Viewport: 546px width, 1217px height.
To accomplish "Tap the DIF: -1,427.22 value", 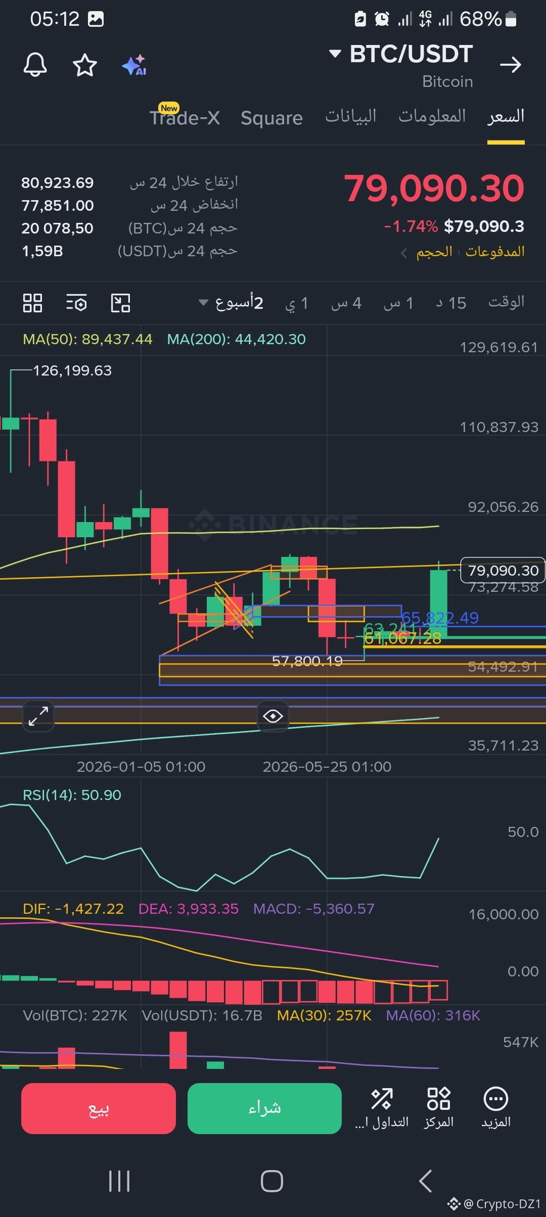I will pos(73,909).
